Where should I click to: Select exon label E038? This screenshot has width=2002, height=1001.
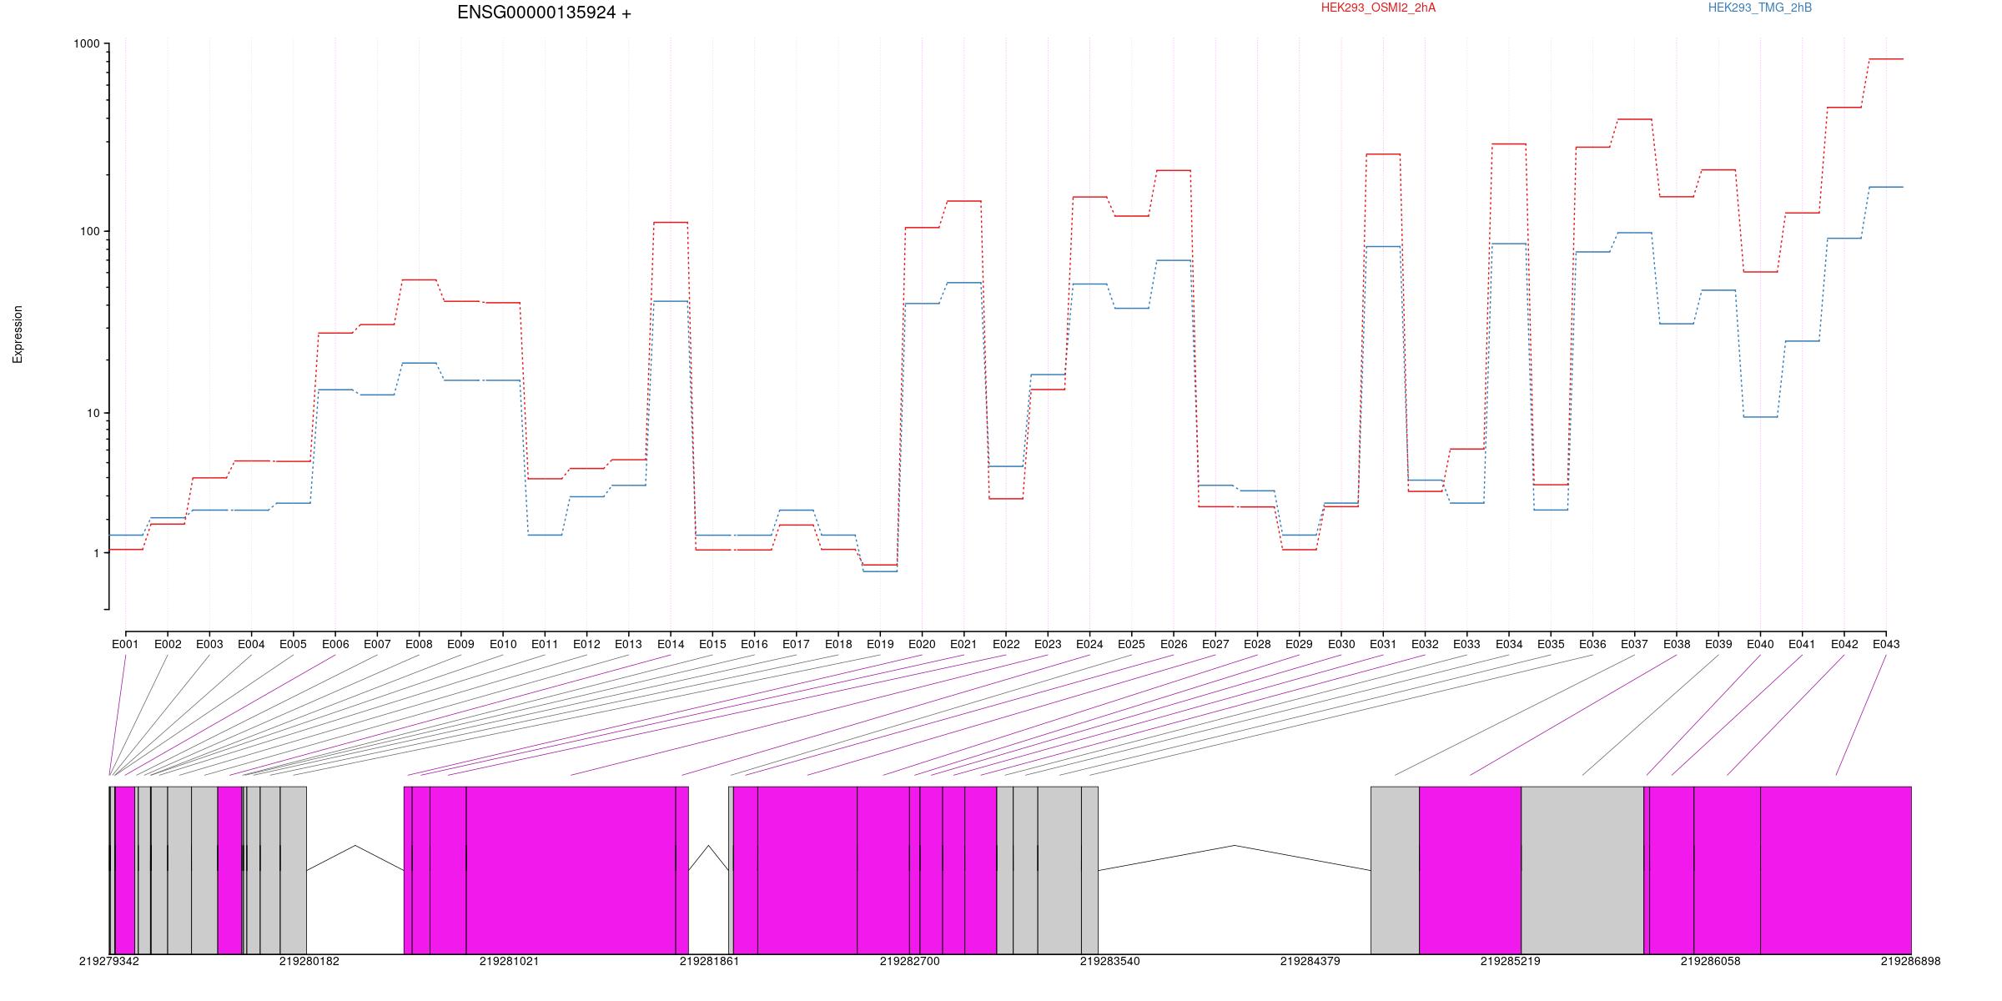[1677, 644]
